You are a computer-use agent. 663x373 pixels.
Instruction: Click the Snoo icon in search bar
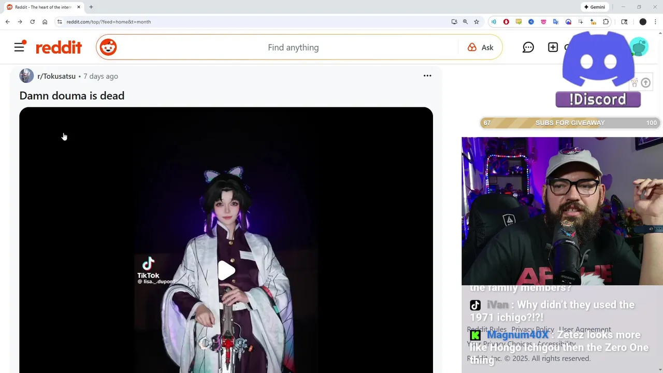(108, 47)
